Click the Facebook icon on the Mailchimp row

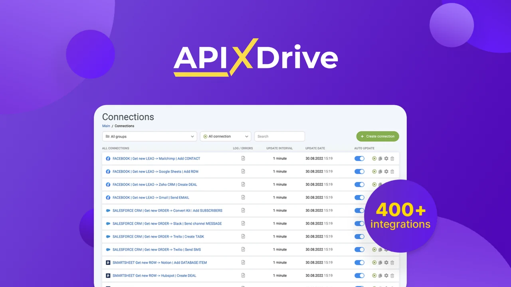click(x=108, y=158)
